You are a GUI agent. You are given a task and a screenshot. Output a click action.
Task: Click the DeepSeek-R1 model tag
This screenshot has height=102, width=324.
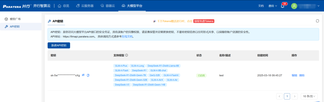[x=139, y=70]
